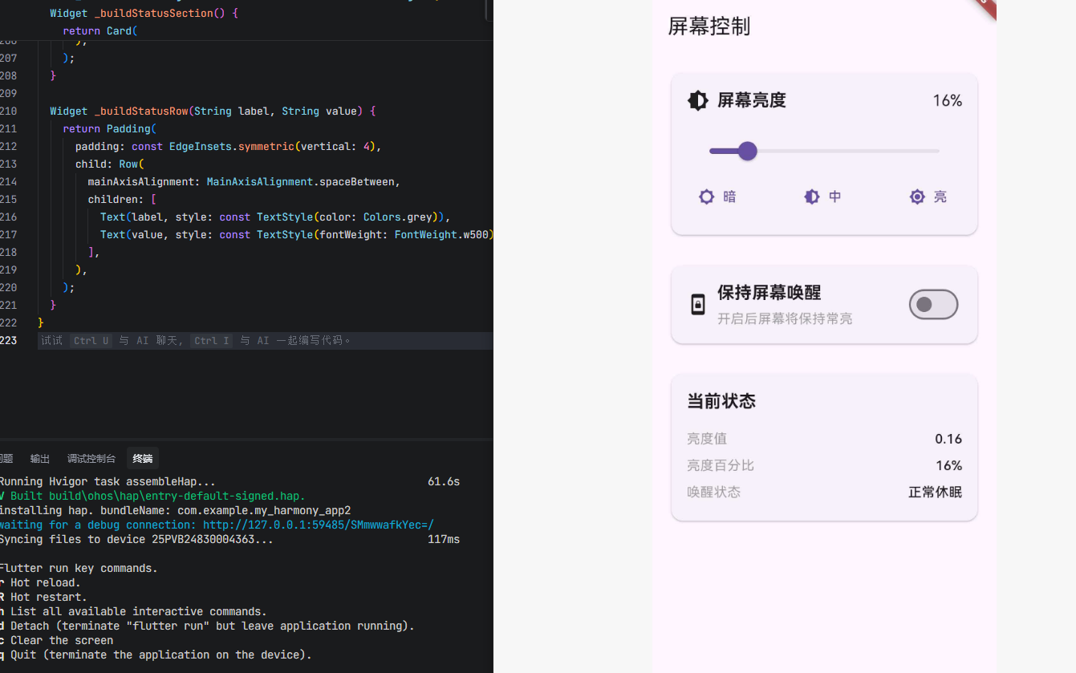Switch to the 终端 terminal tab
The height and width of the screenshot is (673, 1076).
pyautogui.click(x=142, y=458)
